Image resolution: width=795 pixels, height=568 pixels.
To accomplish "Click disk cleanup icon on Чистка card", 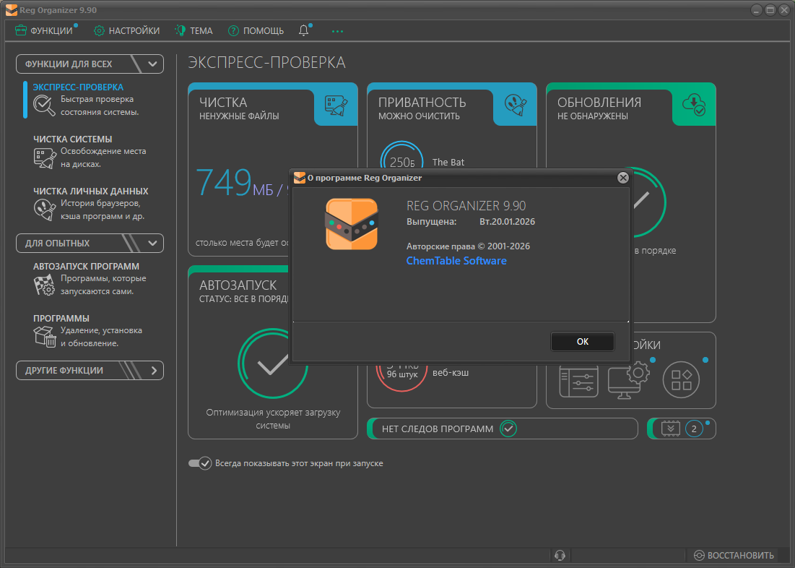I will point(335,106).
